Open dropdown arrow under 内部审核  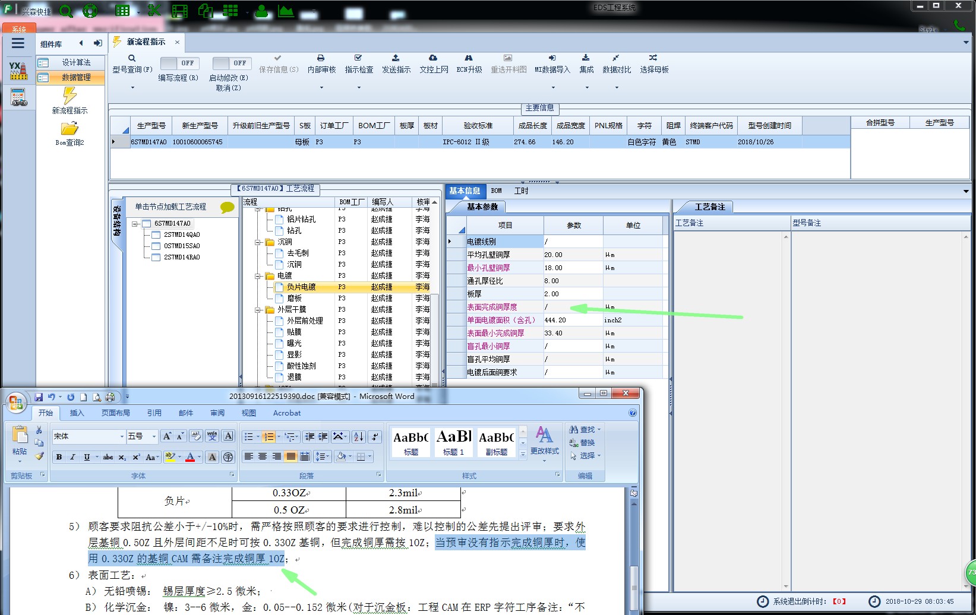coord(321,88)
